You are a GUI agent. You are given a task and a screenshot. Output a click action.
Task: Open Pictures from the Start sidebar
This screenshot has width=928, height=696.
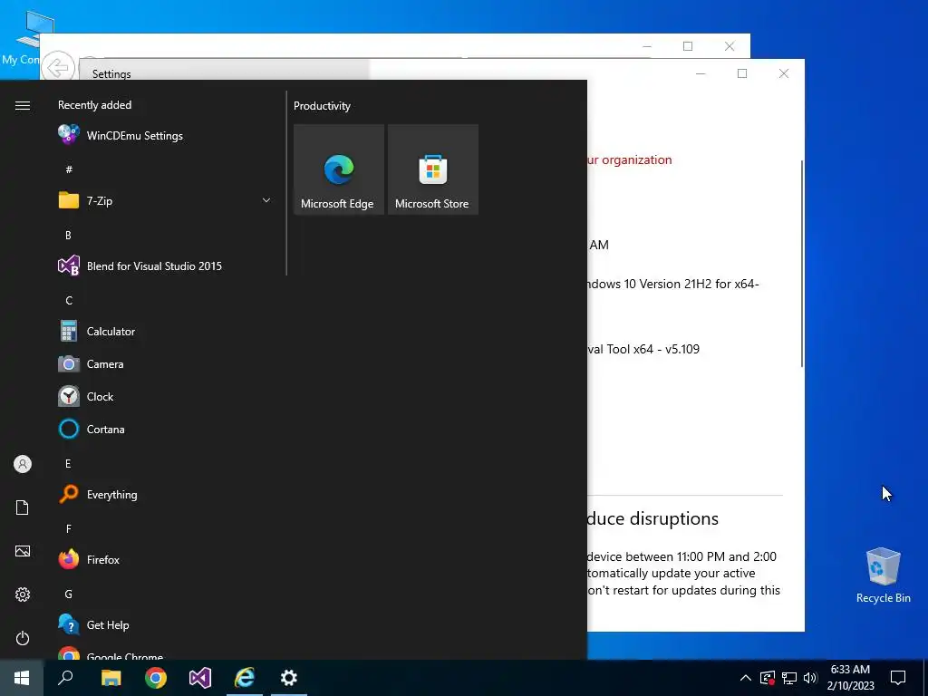point(23,551)
